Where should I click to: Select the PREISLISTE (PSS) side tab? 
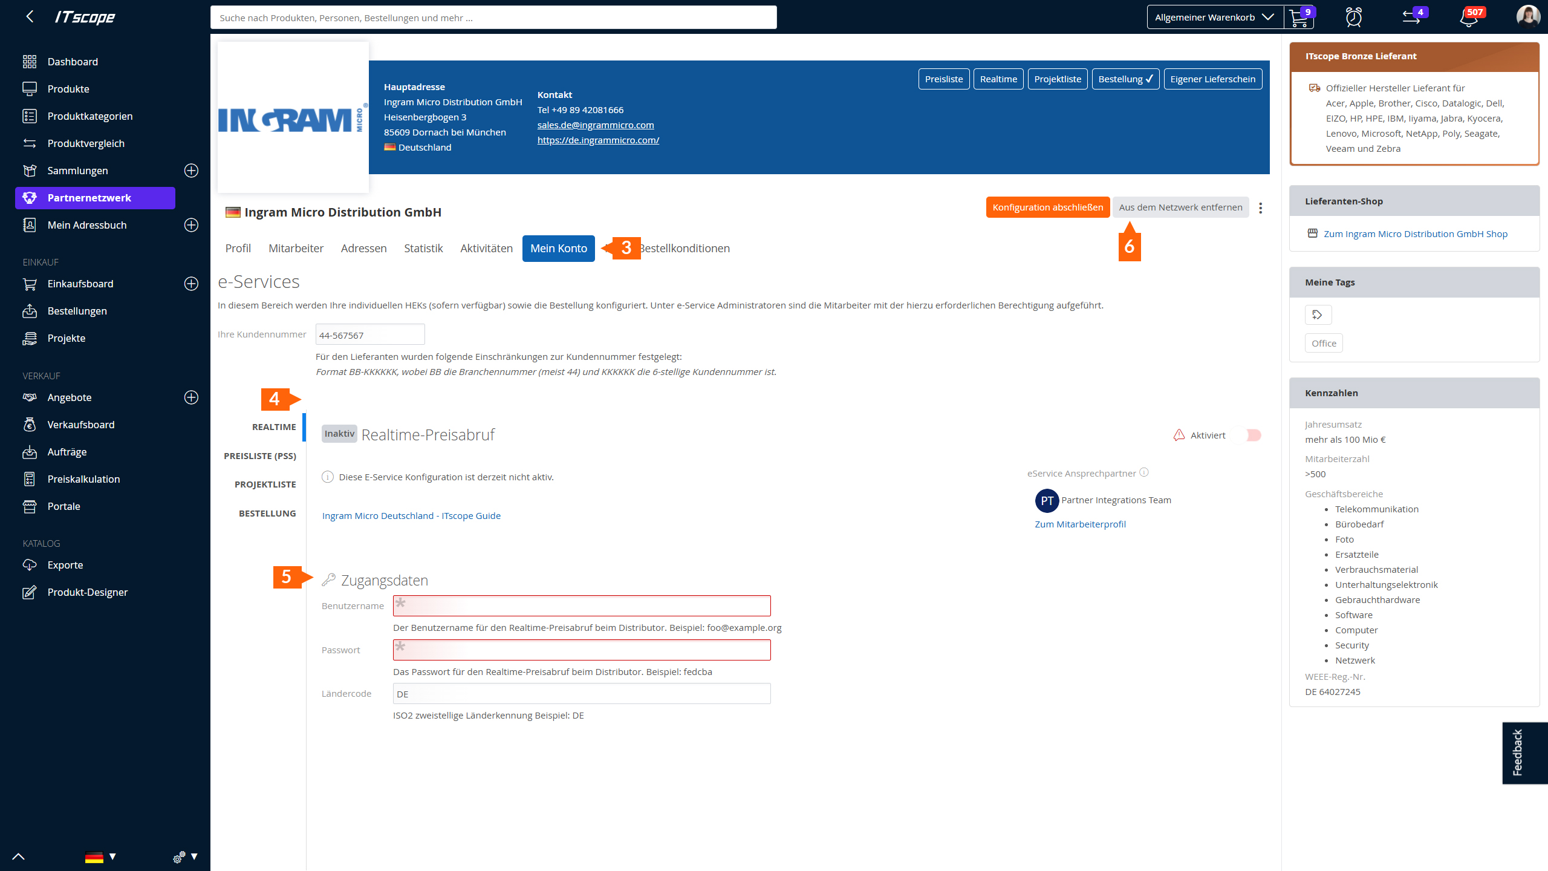(x=260, y=456)
